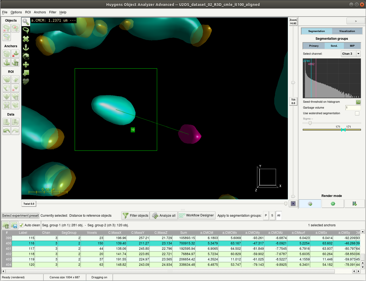Viewport: 366px width, 281px height.
Task: Click the undo arrow in Data section
Action: tap(7, 131)
